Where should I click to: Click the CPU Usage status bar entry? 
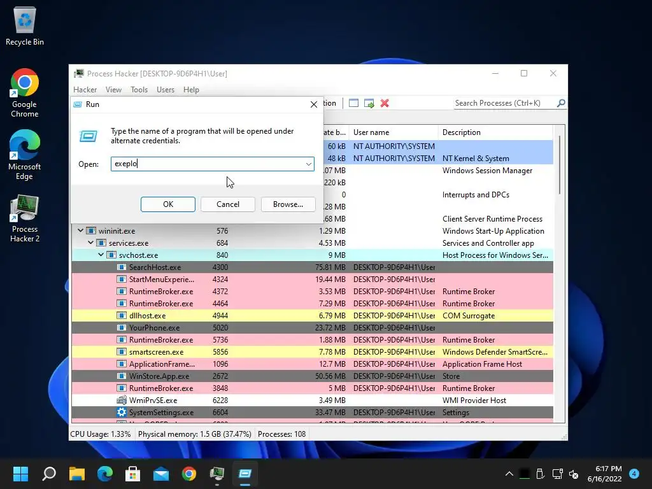pyautogui.click(x=101, y=434)
